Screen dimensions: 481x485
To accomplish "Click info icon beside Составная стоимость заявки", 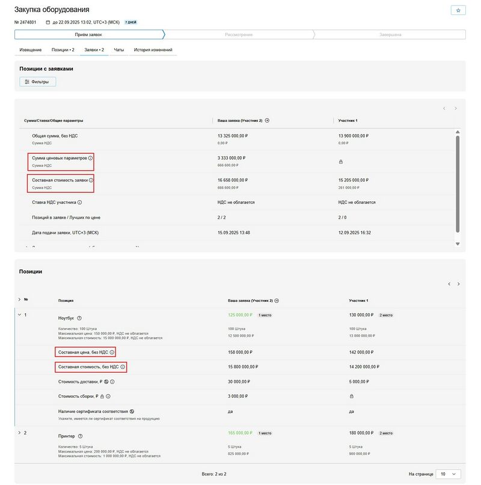I will [x=91, y=180].
